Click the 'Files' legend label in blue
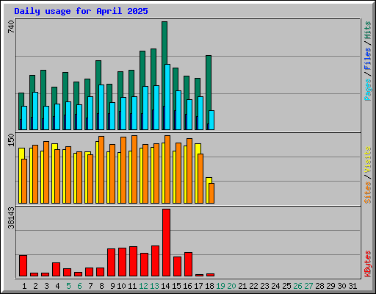The image size is (376, 294). [x=367, y=58]
